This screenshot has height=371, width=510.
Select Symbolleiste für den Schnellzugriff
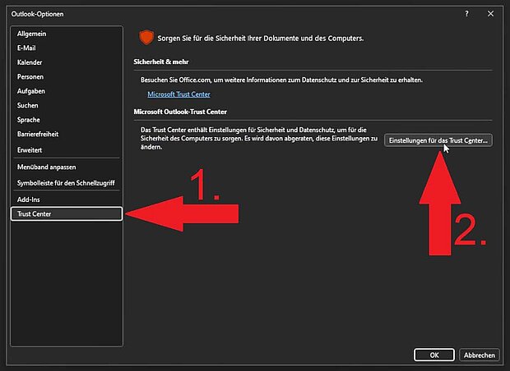click(x=67, y=183)
